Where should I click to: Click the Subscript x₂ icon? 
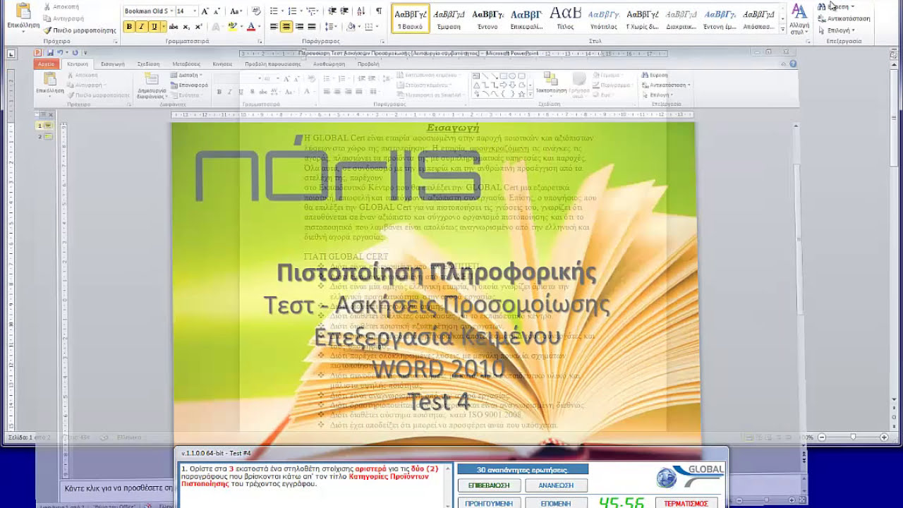click(x=186, y=27)
